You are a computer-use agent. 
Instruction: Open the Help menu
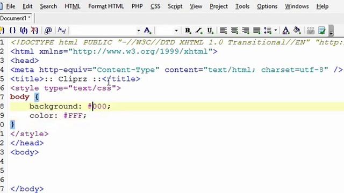[322, 6]
